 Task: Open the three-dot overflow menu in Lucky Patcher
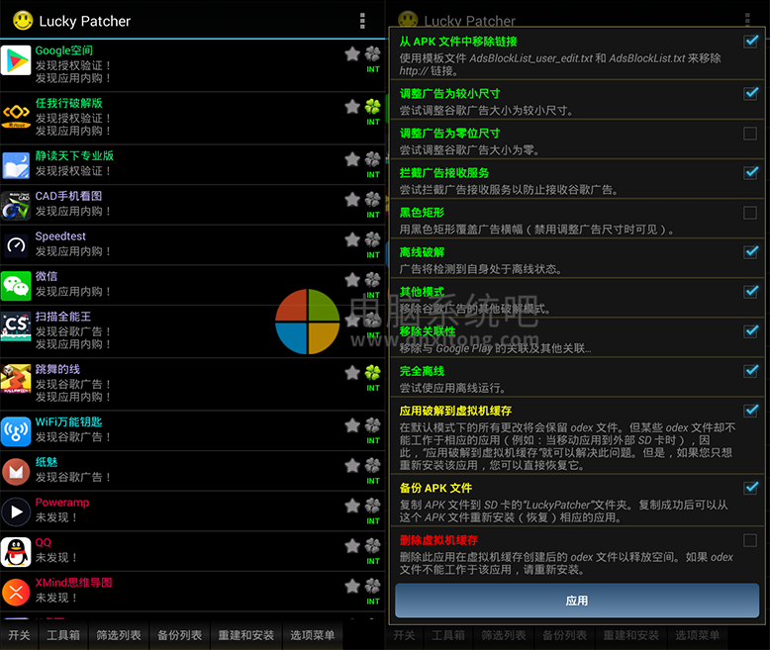coord(362,21)
